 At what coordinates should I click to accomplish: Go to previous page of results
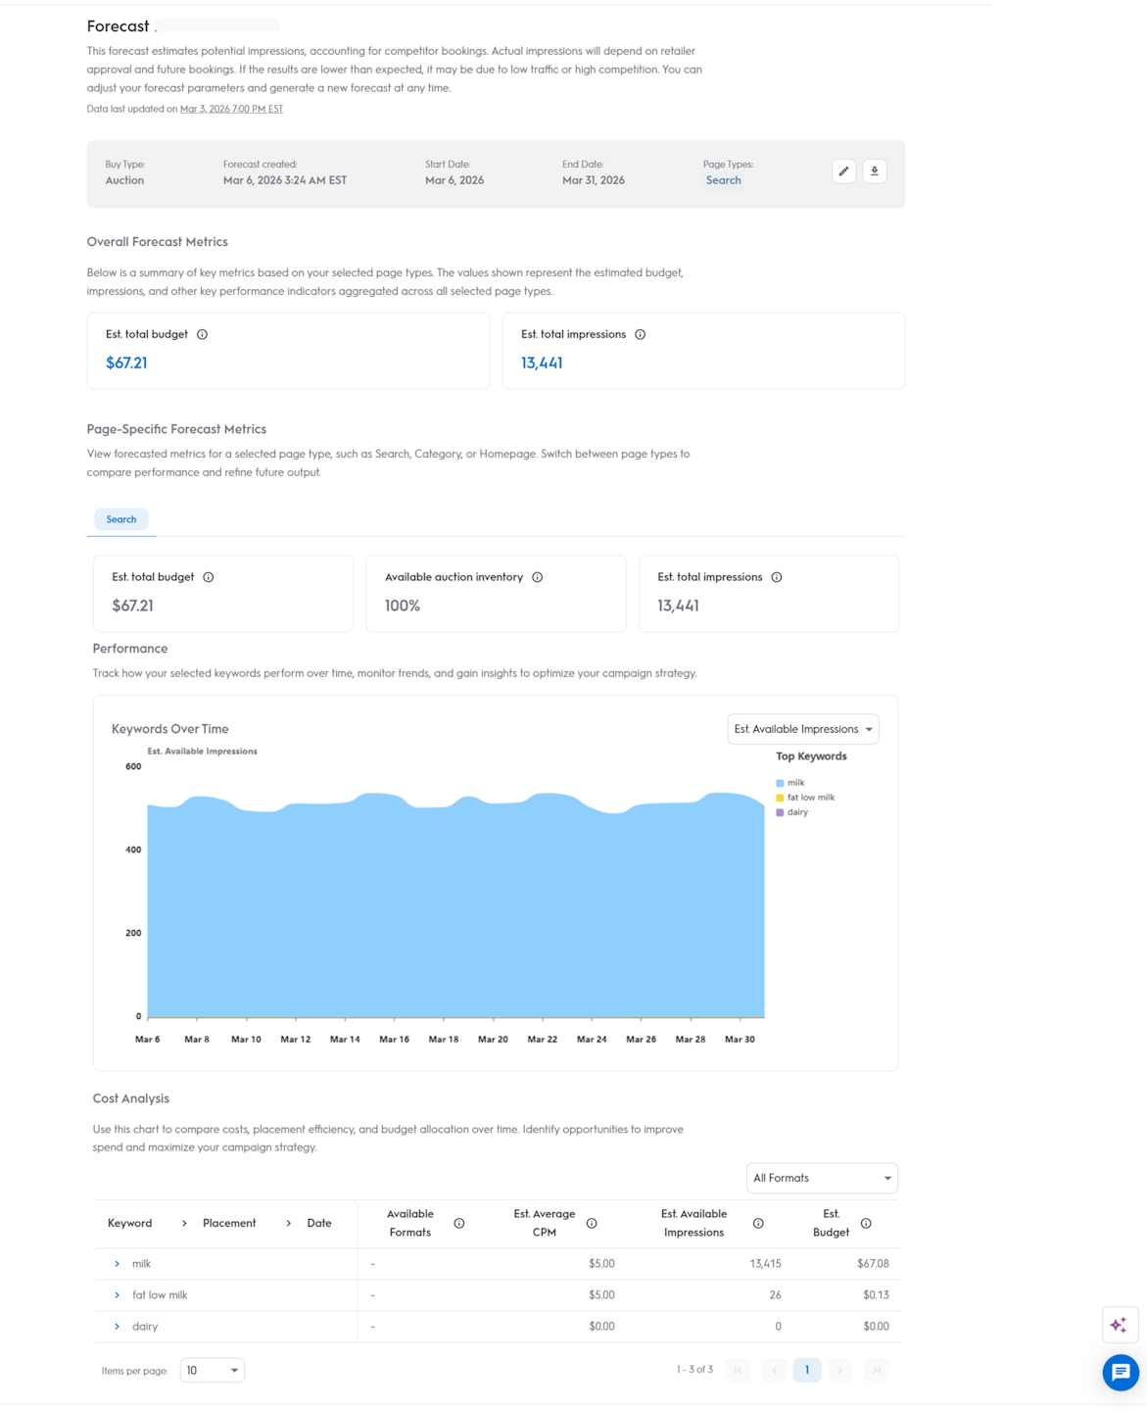click(x=774, y=1371)
